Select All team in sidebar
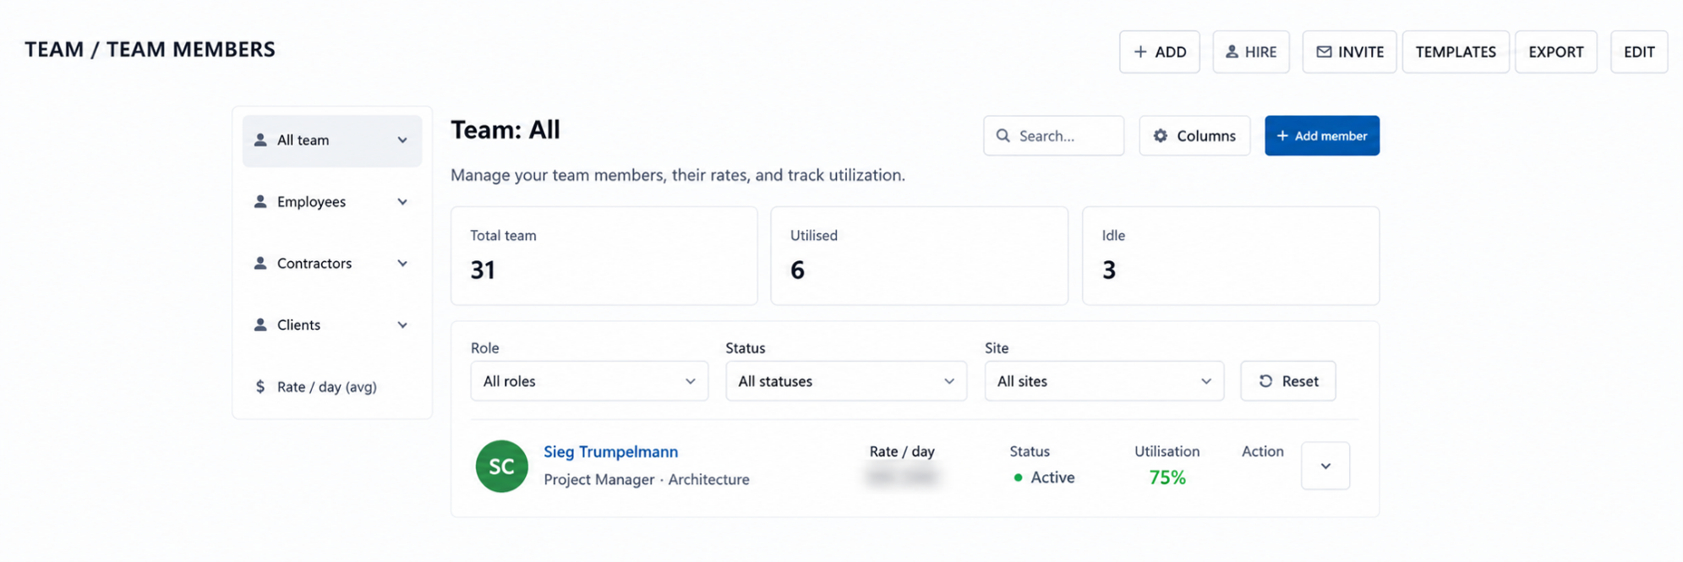1683x562 pixels. coord(332,140)
